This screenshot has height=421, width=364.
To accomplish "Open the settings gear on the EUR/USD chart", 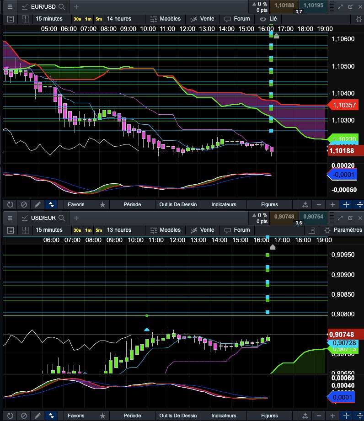I will (x=359, y=19).
